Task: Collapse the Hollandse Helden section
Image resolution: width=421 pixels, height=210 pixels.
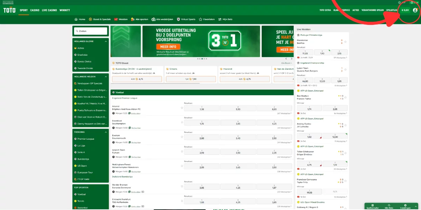Action: tap(106, 76)
